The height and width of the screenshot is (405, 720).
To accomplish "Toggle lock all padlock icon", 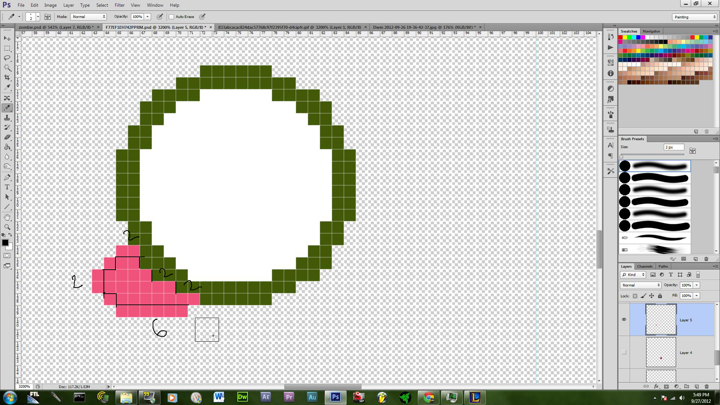I will click(x=660, y=296).
